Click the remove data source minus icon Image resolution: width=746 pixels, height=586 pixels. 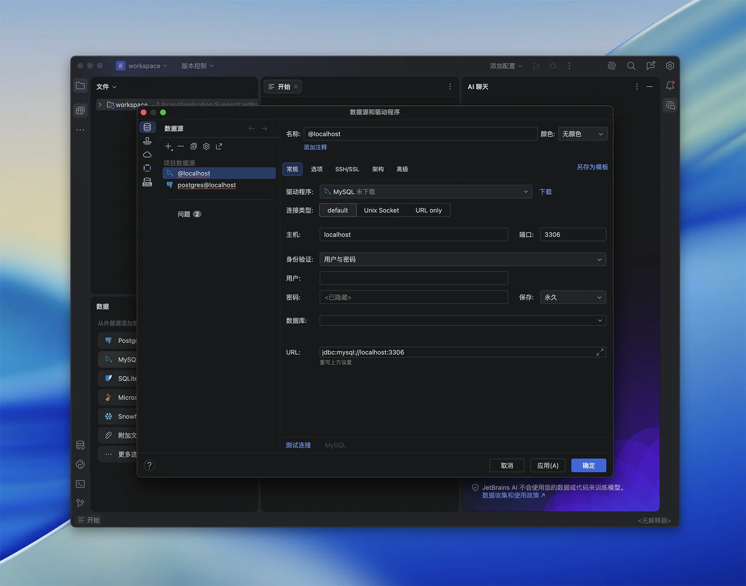(181, 146)
